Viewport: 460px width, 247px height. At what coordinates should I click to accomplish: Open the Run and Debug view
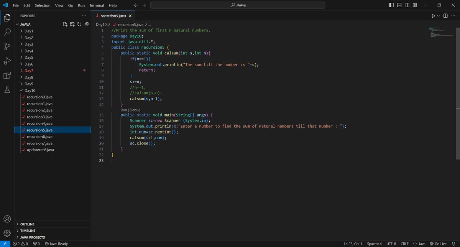click(x=7, y=61)
